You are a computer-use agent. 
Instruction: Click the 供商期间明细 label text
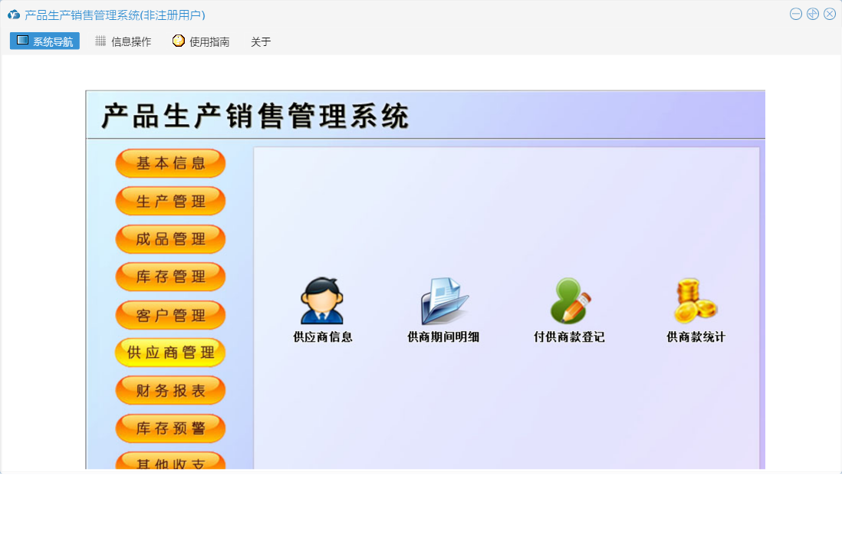[443, 337]
